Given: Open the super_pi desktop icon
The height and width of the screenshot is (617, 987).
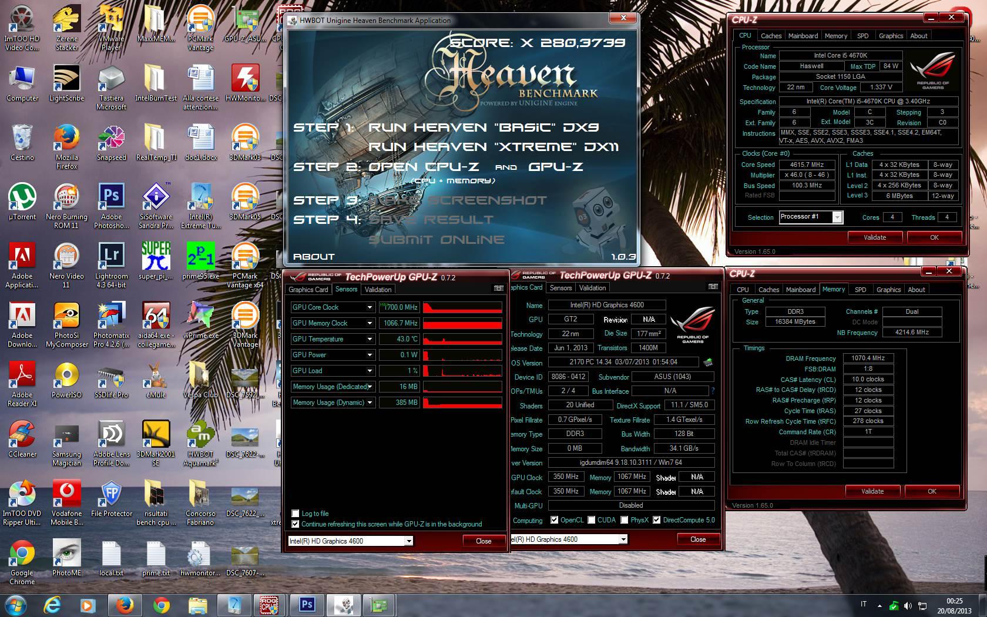Looking at the screenshot, I should pyautogui.click(x=156, y=261).
